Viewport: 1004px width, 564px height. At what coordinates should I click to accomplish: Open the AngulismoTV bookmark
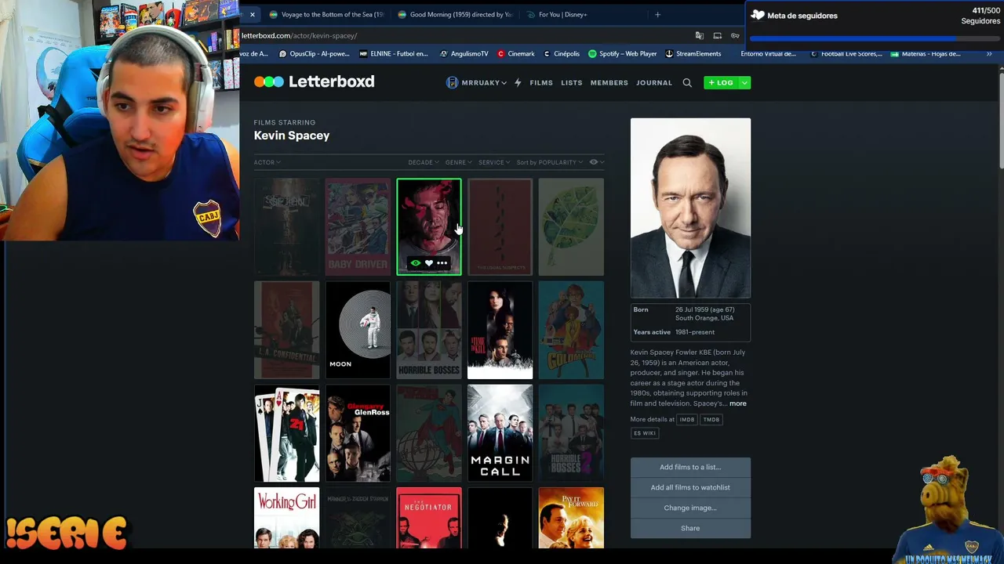tap(464, 54)
